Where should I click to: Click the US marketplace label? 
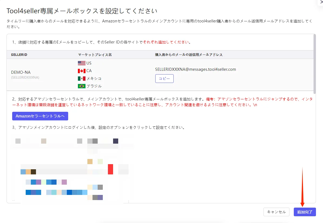tap(89, 63)
